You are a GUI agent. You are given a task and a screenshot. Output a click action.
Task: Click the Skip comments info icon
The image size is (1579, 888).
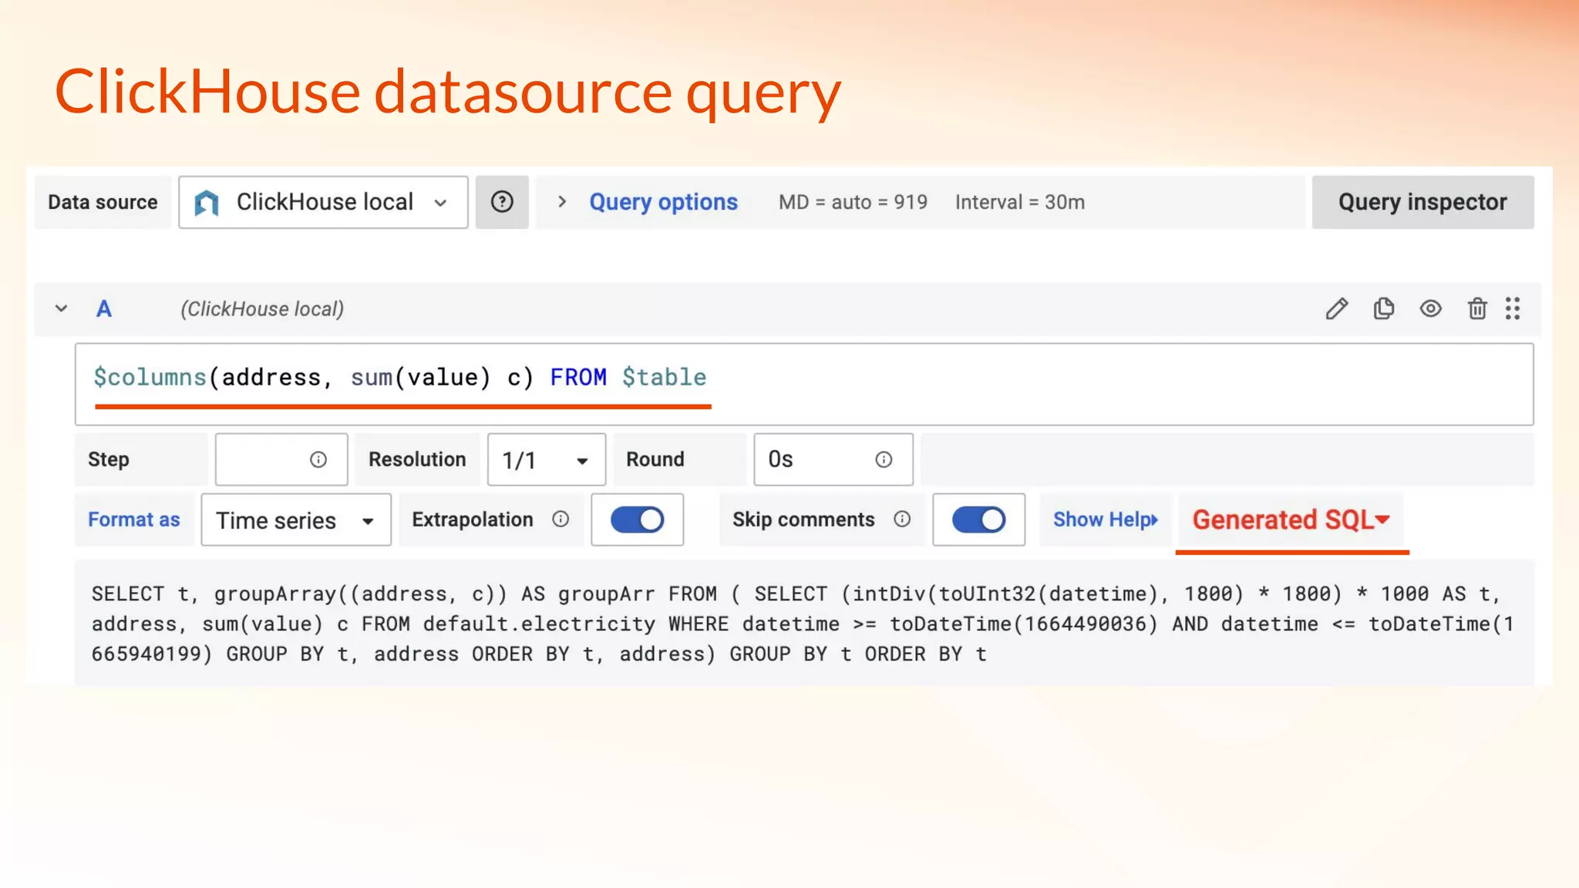pyautogui.click(x=902, y=519)
